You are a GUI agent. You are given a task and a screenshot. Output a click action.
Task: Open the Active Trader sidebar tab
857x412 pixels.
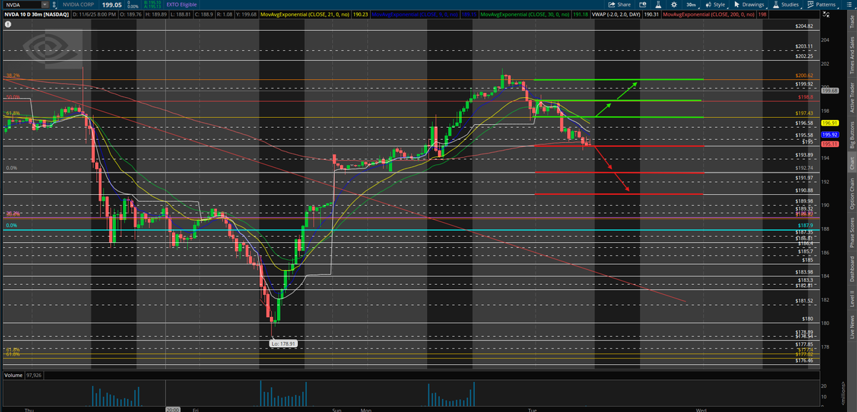[x=851, y=97]
